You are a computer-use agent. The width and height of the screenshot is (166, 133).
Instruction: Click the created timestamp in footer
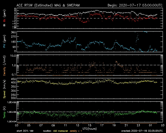pos(141,131)
